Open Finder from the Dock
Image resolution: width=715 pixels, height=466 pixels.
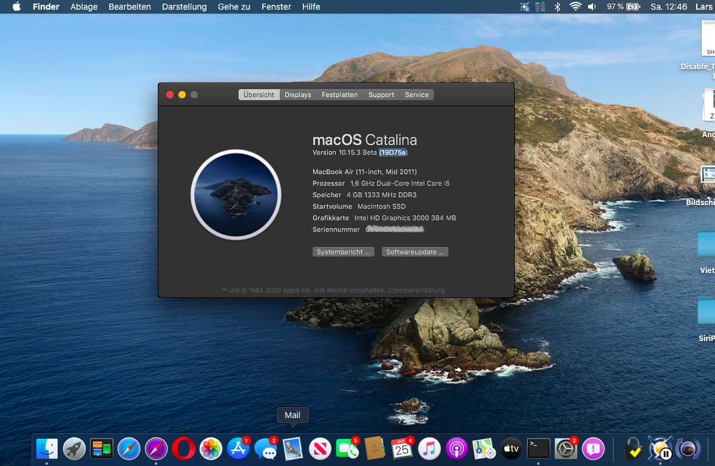(47, 449)
